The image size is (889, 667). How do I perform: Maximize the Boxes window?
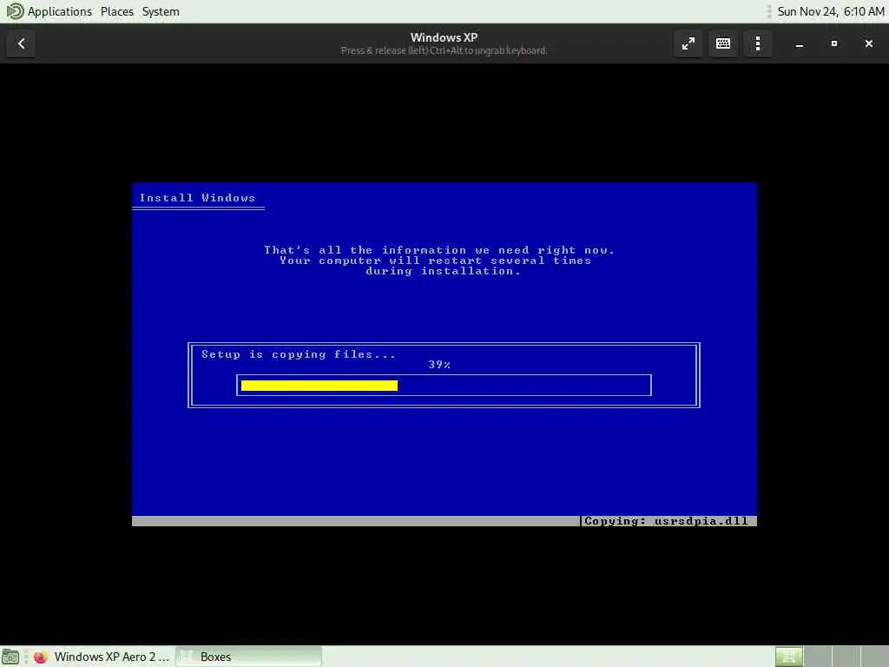(x=834, y=43)
